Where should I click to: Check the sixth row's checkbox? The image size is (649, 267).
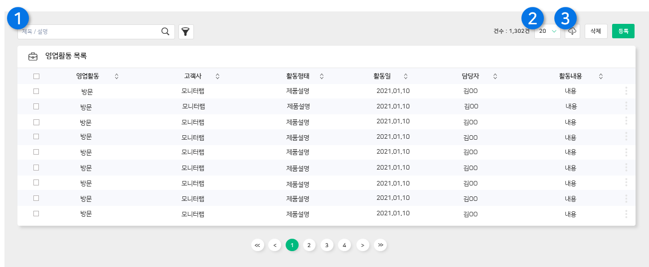click(36, 167)
